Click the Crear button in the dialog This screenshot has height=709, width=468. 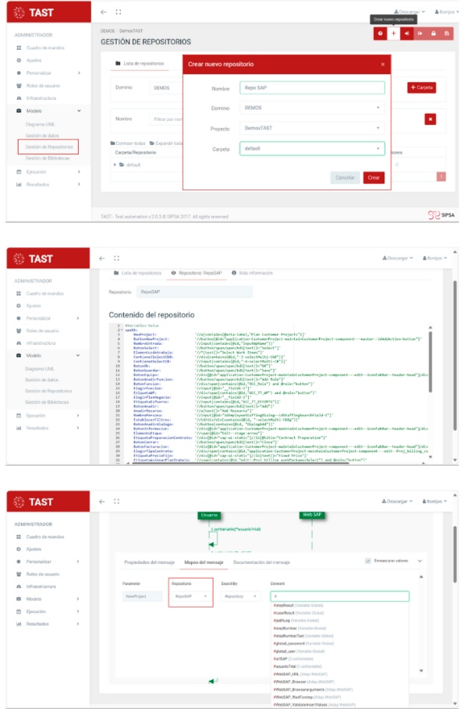click(374, 178)
